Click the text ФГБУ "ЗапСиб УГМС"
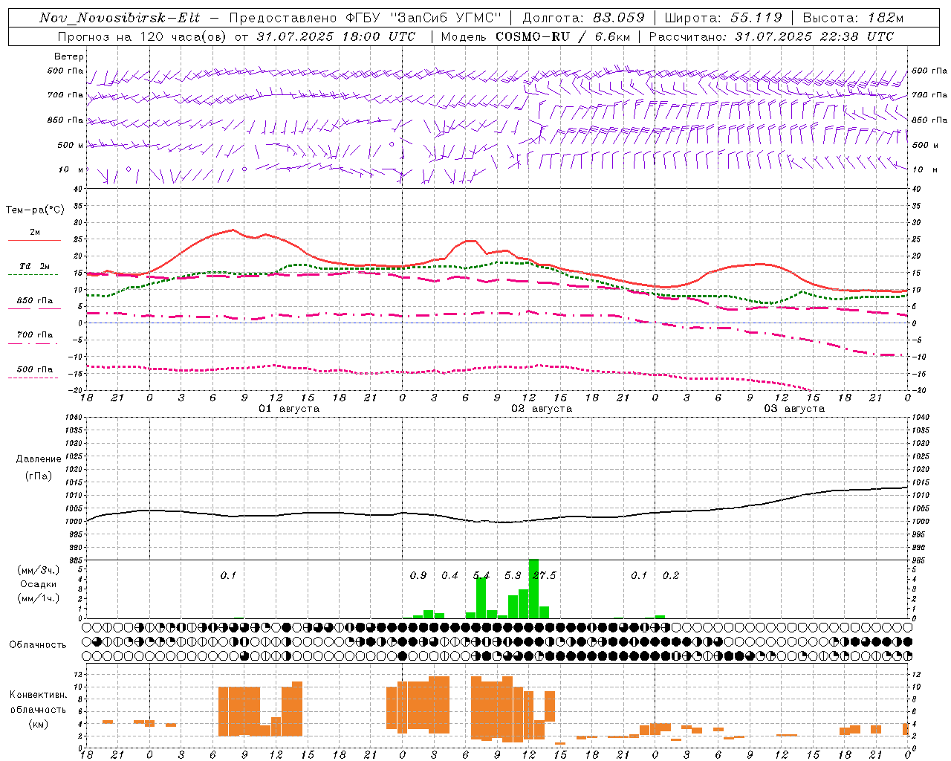Image resolution: width=951 pixels, height=761 pixels. click(424, 18)
